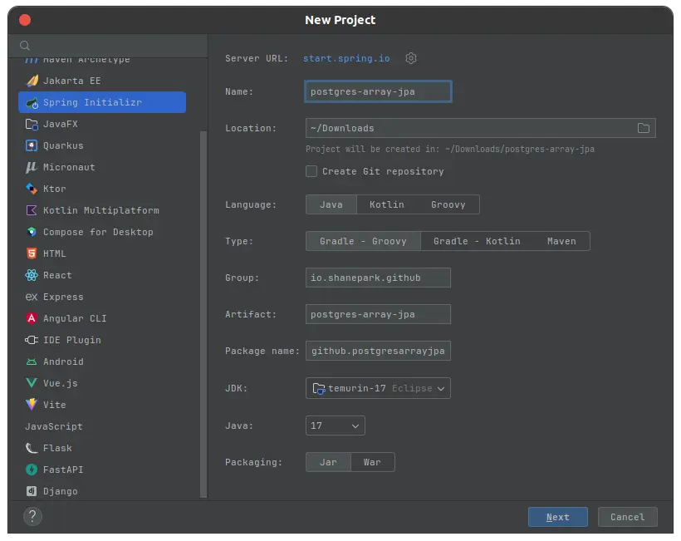Click Cancel button
This screenshot has height=541, width=681.
(628, 517)
